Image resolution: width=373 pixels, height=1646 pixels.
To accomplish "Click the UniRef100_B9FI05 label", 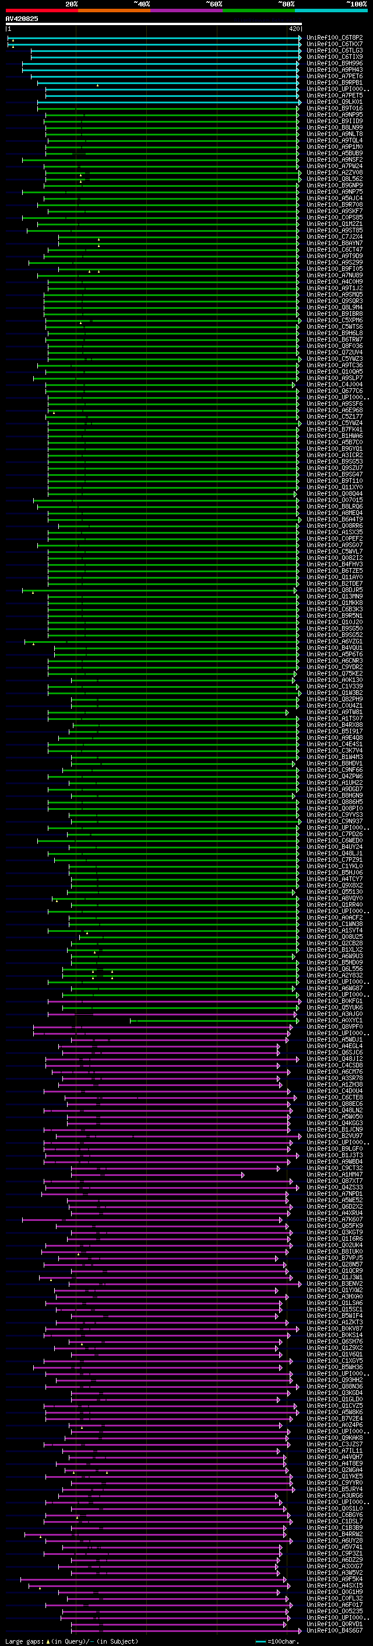I will pyautogui.click(x=335, y=269).
